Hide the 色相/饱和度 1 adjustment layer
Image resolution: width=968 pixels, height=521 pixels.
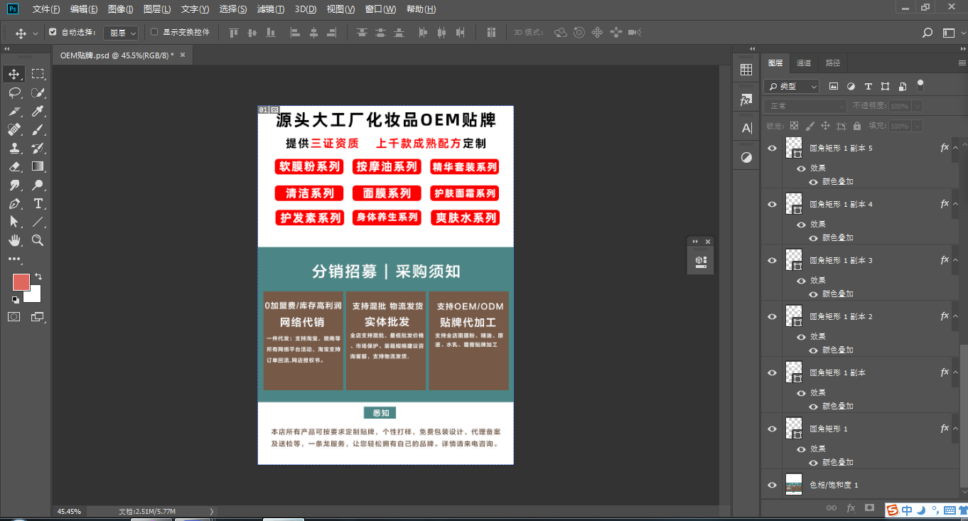tap(772, 485)
